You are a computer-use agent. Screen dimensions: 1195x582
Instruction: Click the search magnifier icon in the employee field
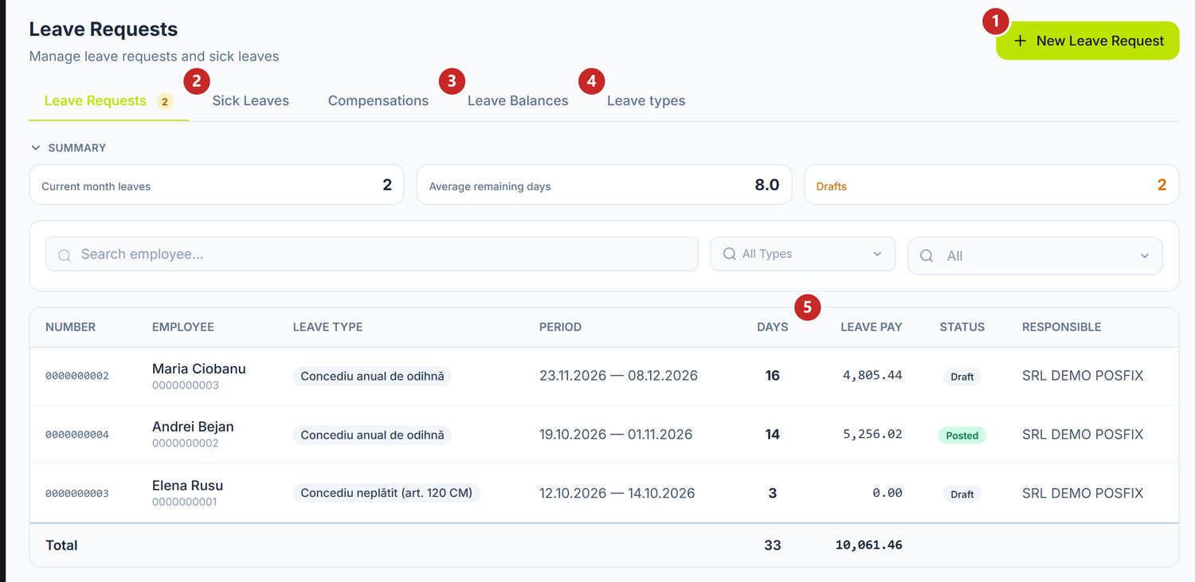click(x=65, y=256)
